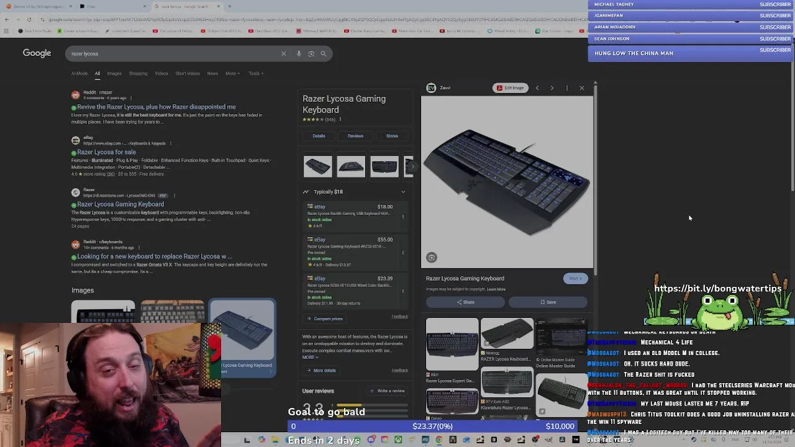Open options for the Razer PDF result
The width and height of the screenshot is (795, 447).
pos(174,196)
